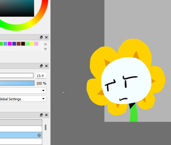Select the layer row below the highlighted one
The image size is (171, 145).
tap(21, 142)
